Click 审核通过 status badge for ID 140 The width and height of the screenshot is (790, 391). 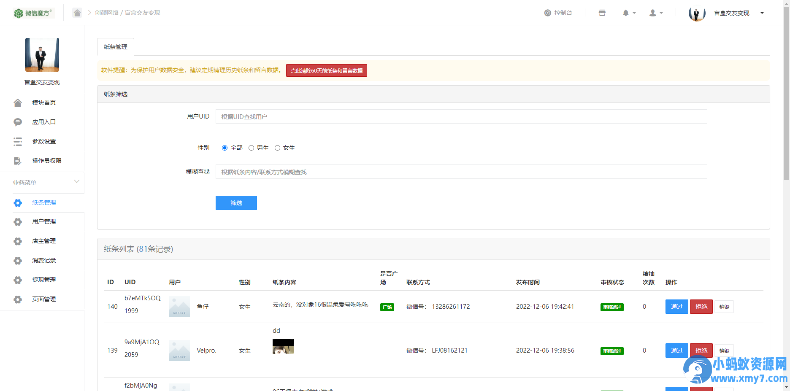click(x=612, y=307)
